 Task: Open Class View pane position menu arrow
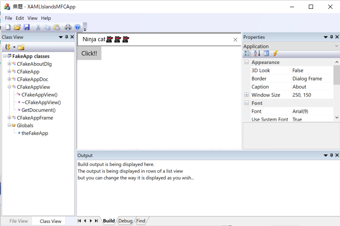(61, 37)
